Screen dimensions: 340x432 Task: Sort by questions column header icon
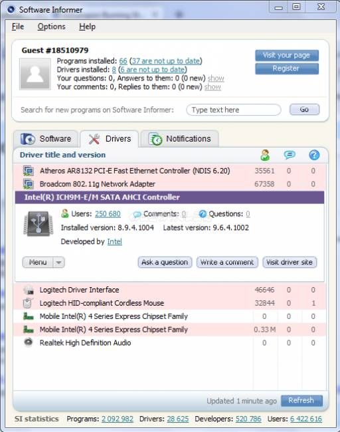pyautogui.click(x=314, y=155)
